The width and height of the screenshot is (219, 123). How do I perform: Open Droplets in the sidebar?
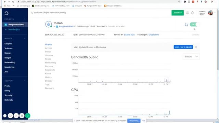click(8, 44)
